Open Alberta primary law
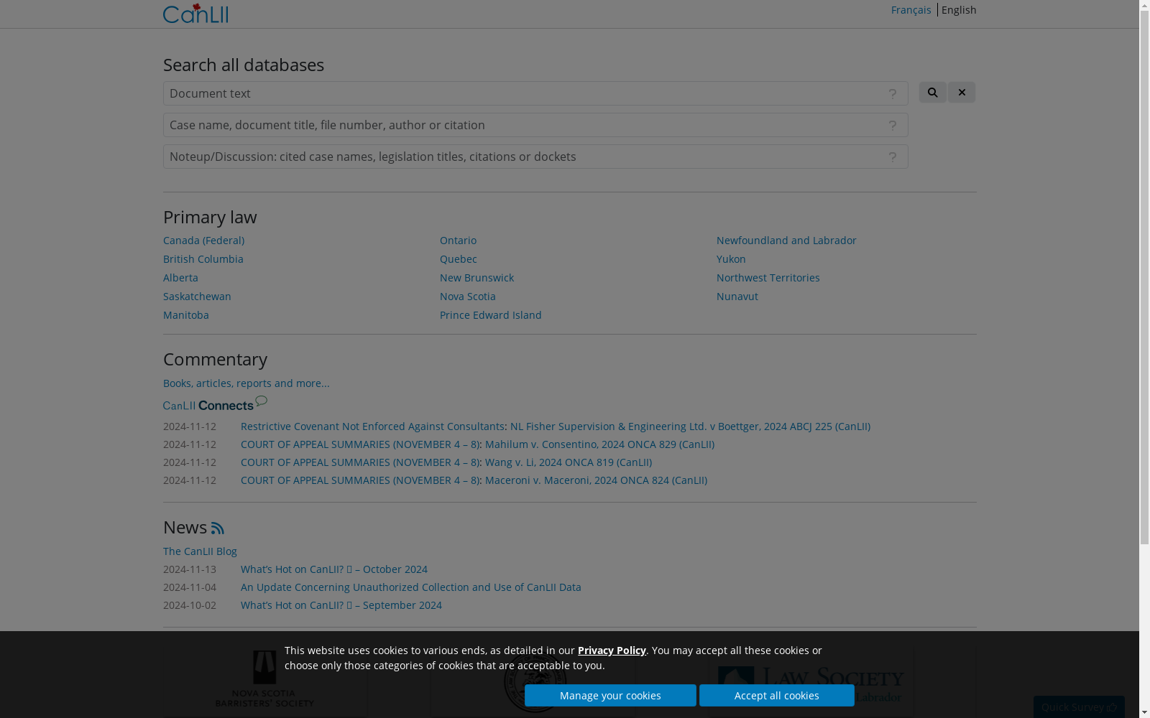This screenshot has height=718, width=1150. tap(180, 278)
